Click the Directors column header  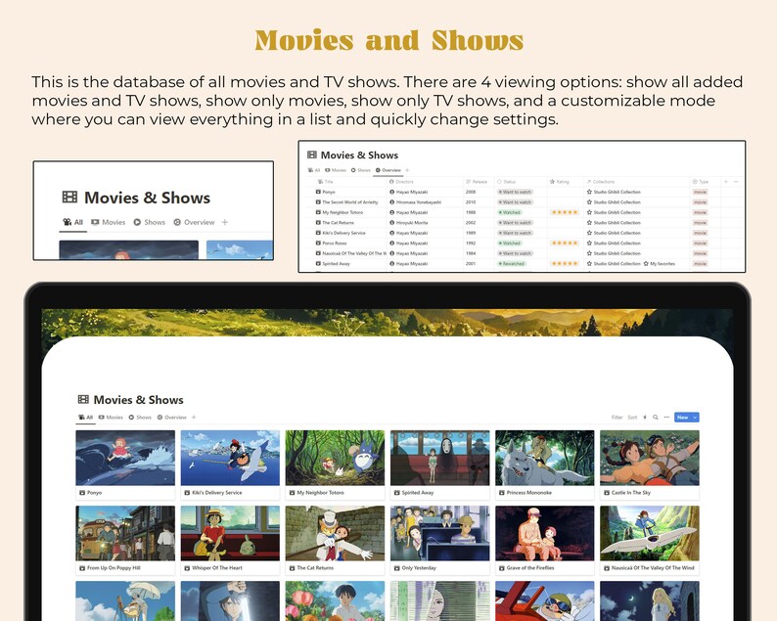pyautogui.click(x=401, y=182)
